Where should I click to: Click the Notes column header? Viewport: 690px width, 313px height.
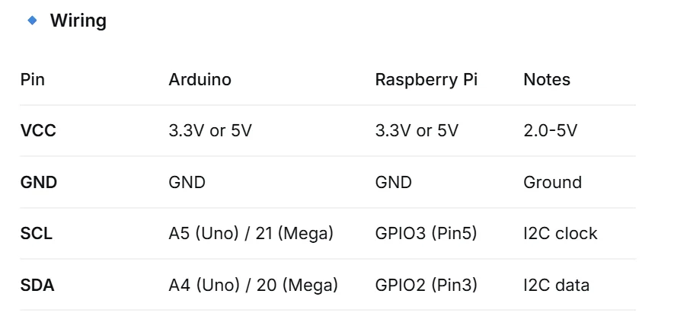pyautogui.click(x=547, y=80)
